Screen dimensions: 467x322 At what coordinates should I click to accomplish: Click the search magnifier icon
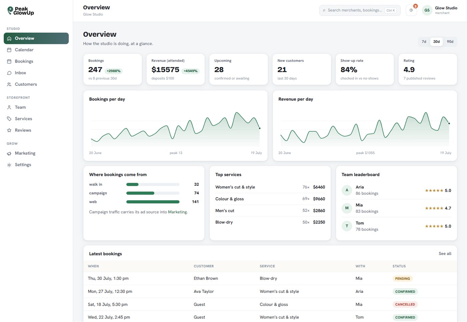click(324, 11)
